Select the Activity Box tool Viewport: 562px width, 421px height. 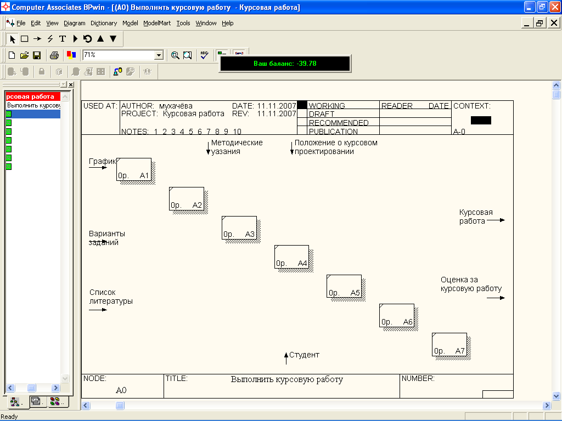(25, 39)
